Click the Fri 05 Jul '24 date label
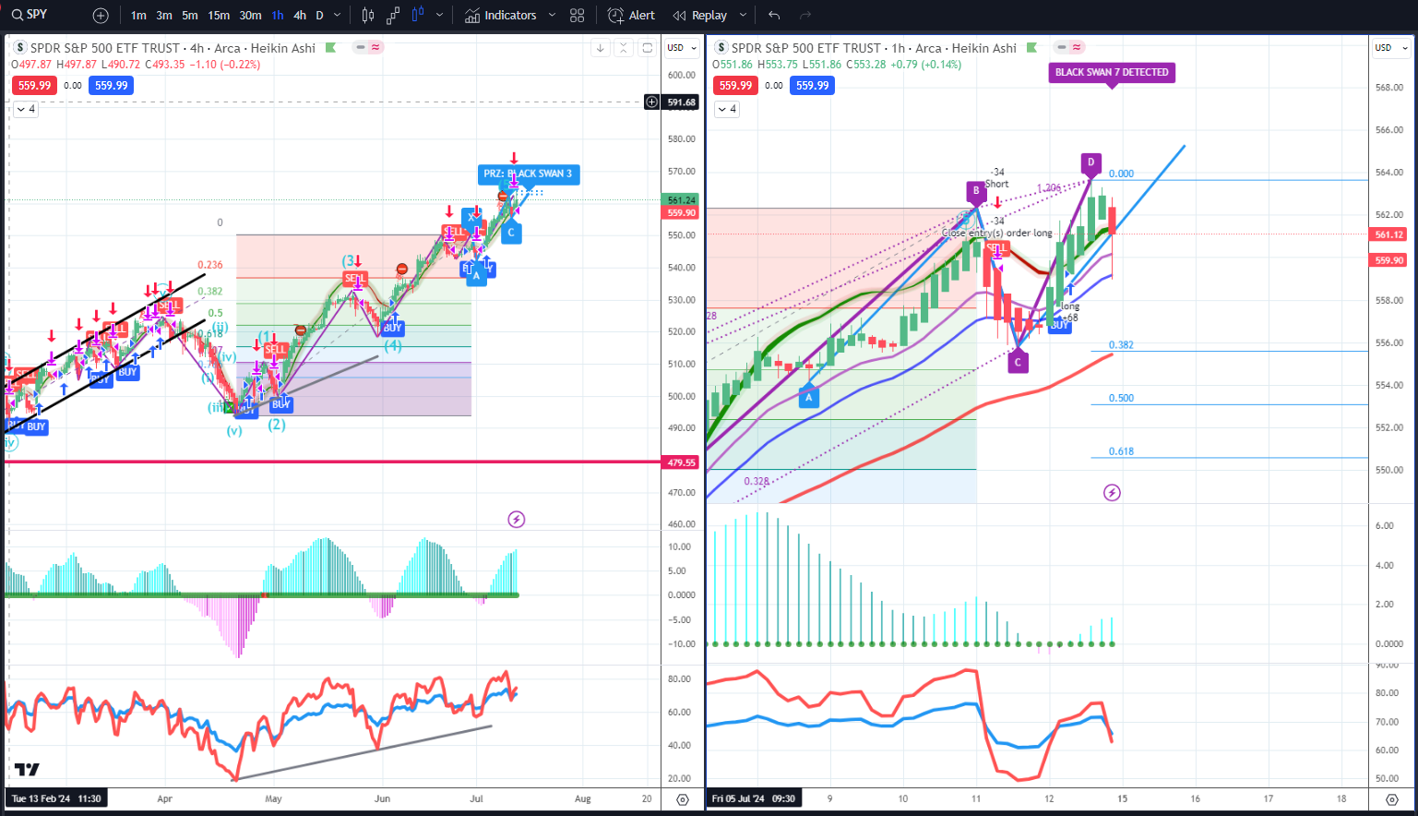Screen dimensions: 1418x816 [754, 798]
